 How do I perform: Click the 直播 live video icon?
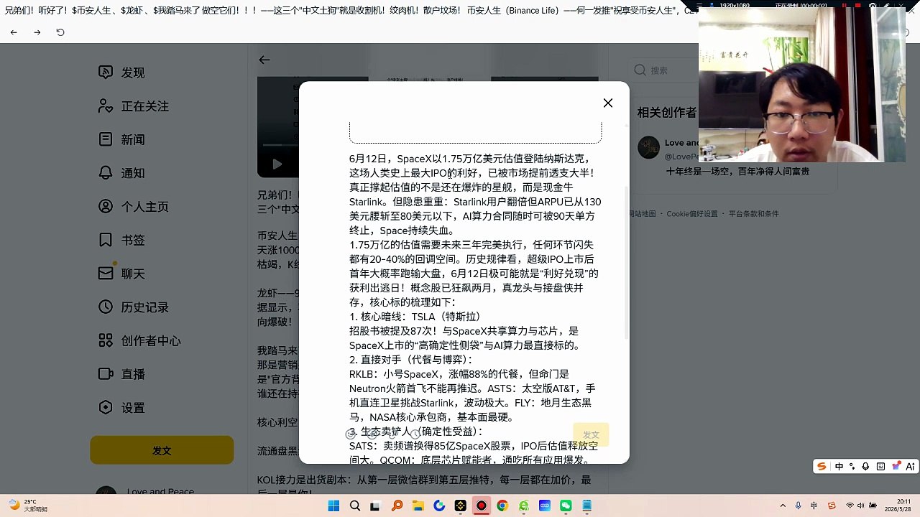click(x=106, y=374)
